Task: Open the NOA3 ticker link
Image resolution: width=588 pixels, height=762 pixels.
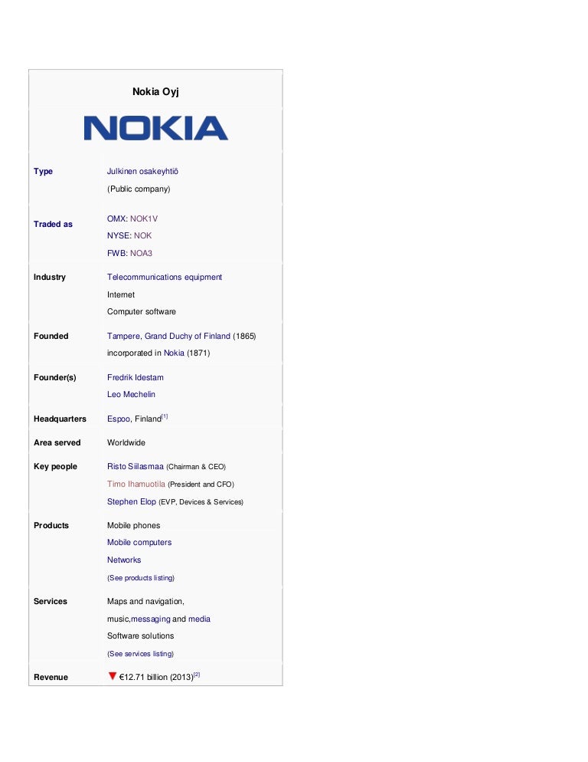Action: point(141,253)
